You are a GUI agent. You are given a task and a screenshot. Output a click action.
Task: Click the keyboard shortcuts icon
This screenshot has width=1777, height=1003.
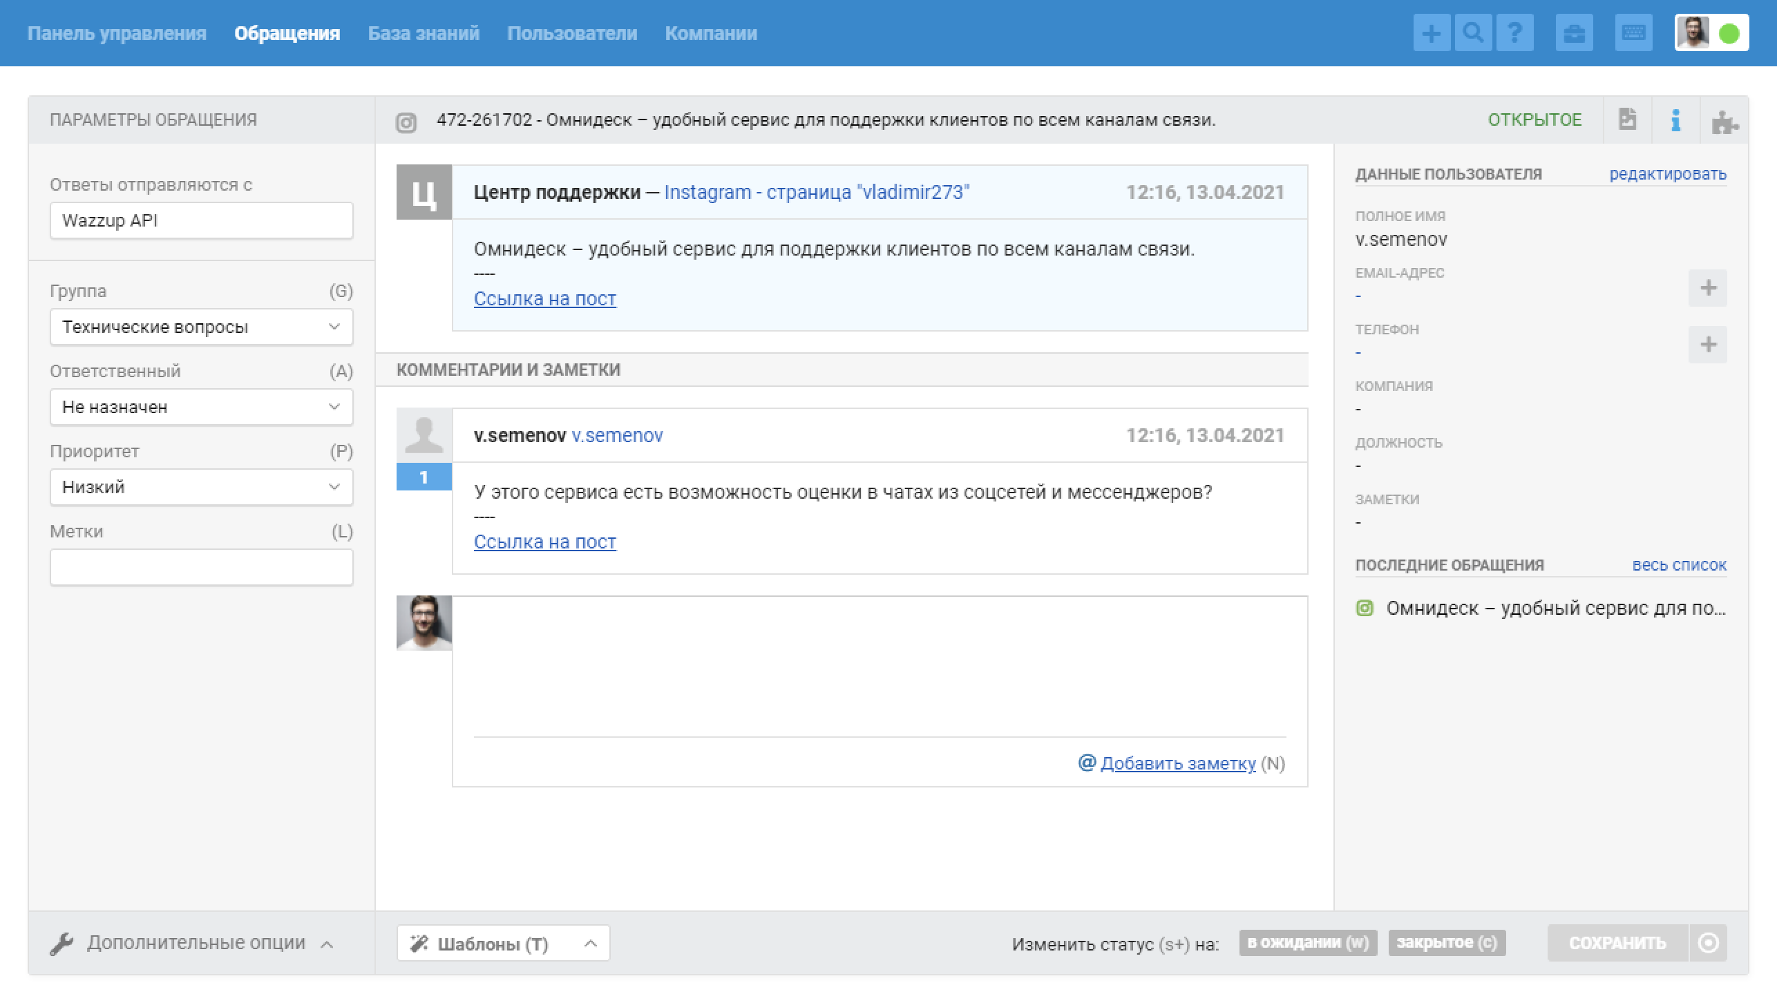(1634, 33)
